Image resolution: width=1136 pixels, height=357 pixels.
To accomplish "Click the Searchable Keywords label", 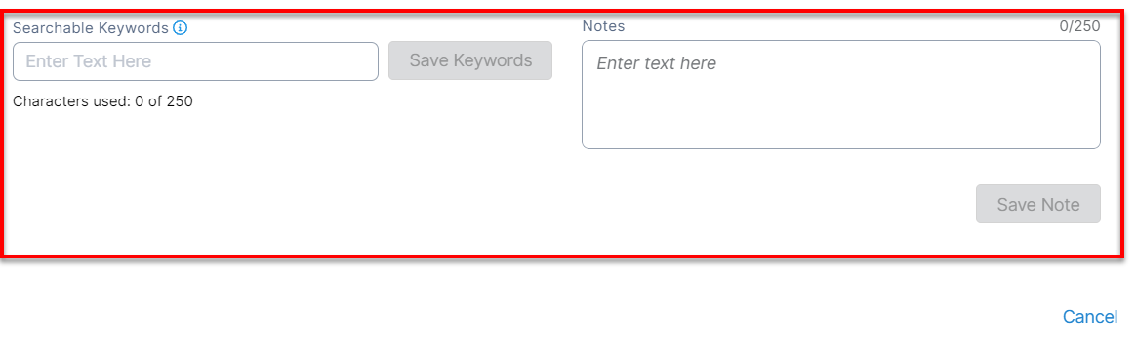I will (91, 28).
